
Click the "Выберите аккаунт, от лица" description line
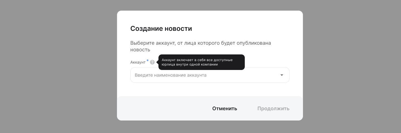(200, 43)
